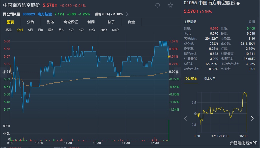Select the 60分 interval
Viewport: 260px width, 148px height.
tap(115, 30)
